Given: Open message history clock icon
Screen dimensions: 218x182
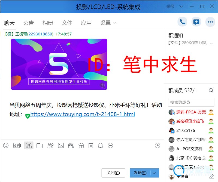Looking at the screenshot, I should (158, 146).
